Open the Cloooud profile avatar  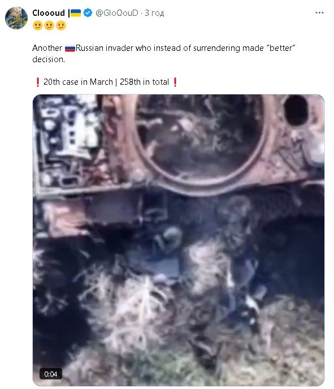[16, 18]
